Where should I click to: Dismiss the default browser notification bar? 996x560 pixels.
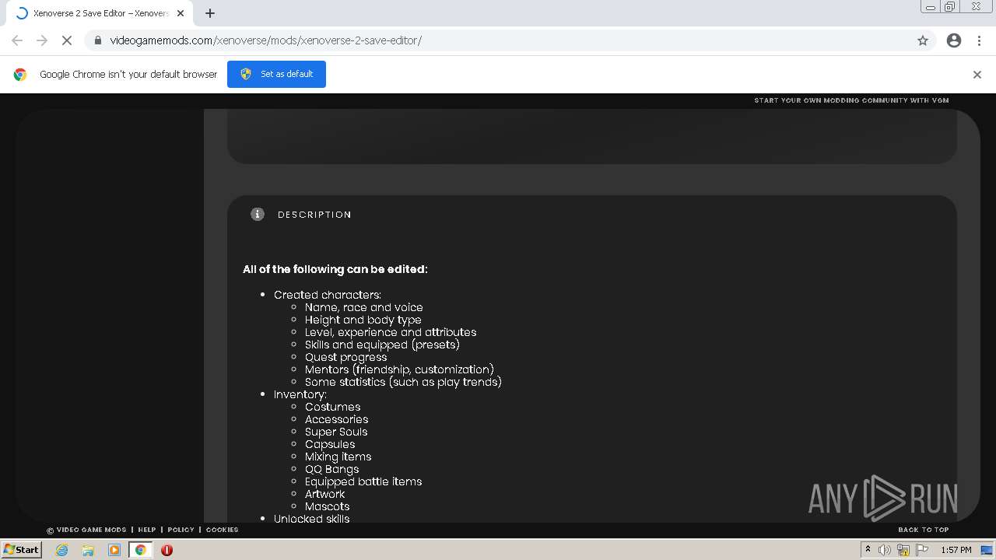pos(977,75)
